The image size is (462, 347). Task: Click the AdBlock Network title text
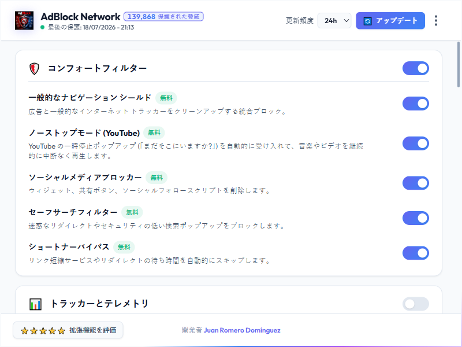tap(80, 17)
